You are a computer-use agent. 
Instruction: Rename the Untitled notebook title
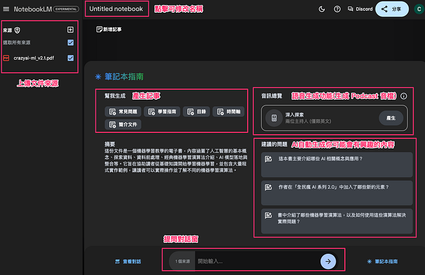pos(116,9)
